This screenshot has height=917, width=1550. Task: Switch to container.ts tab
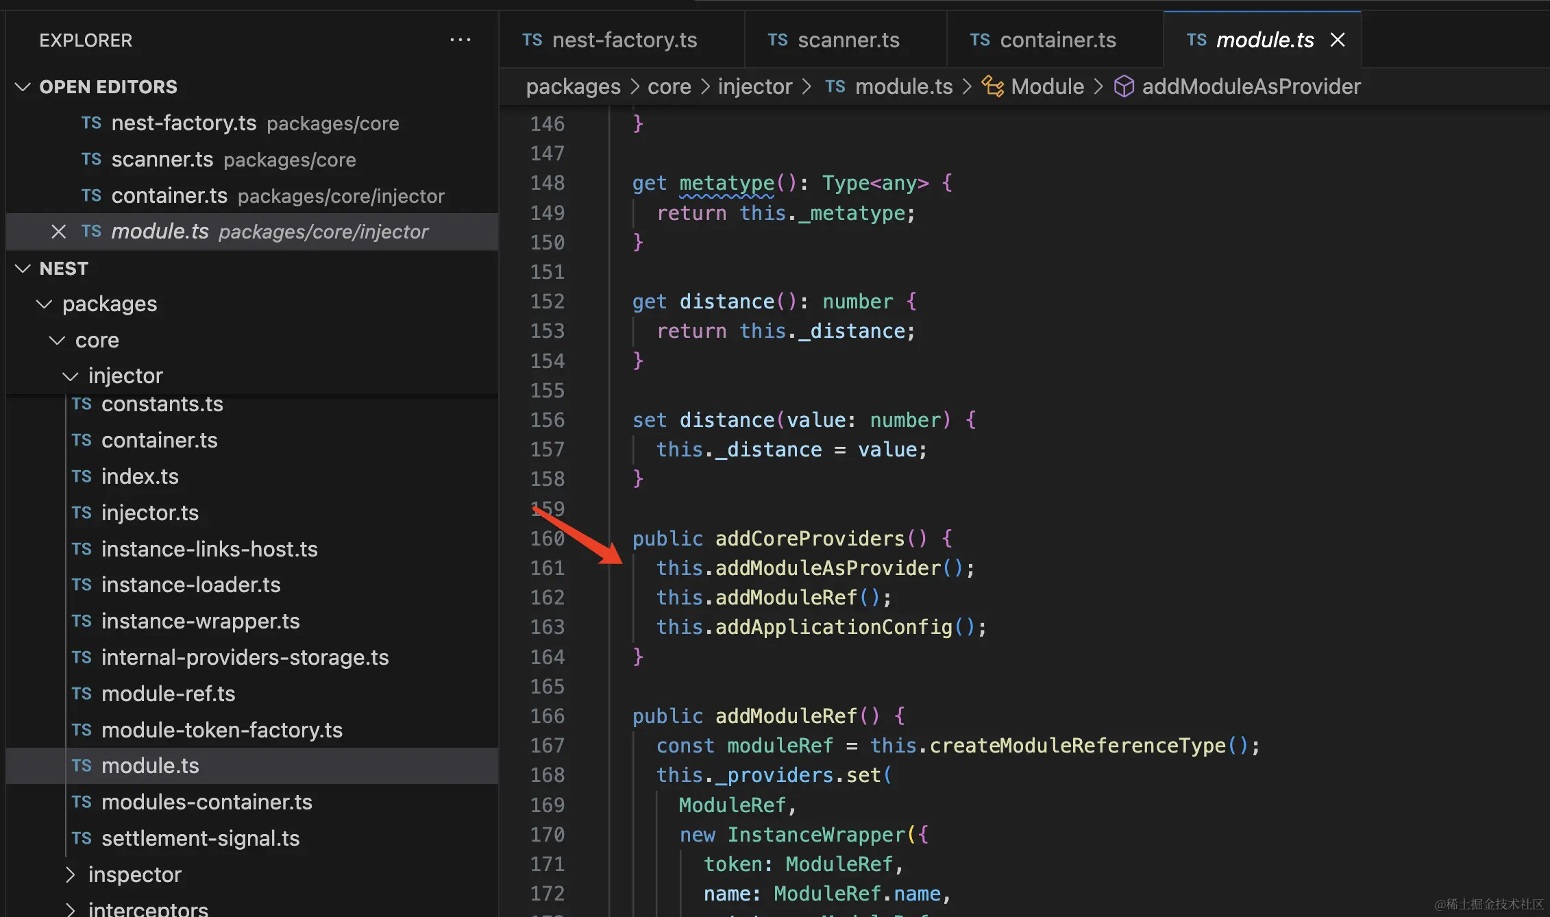point(1055,40)
